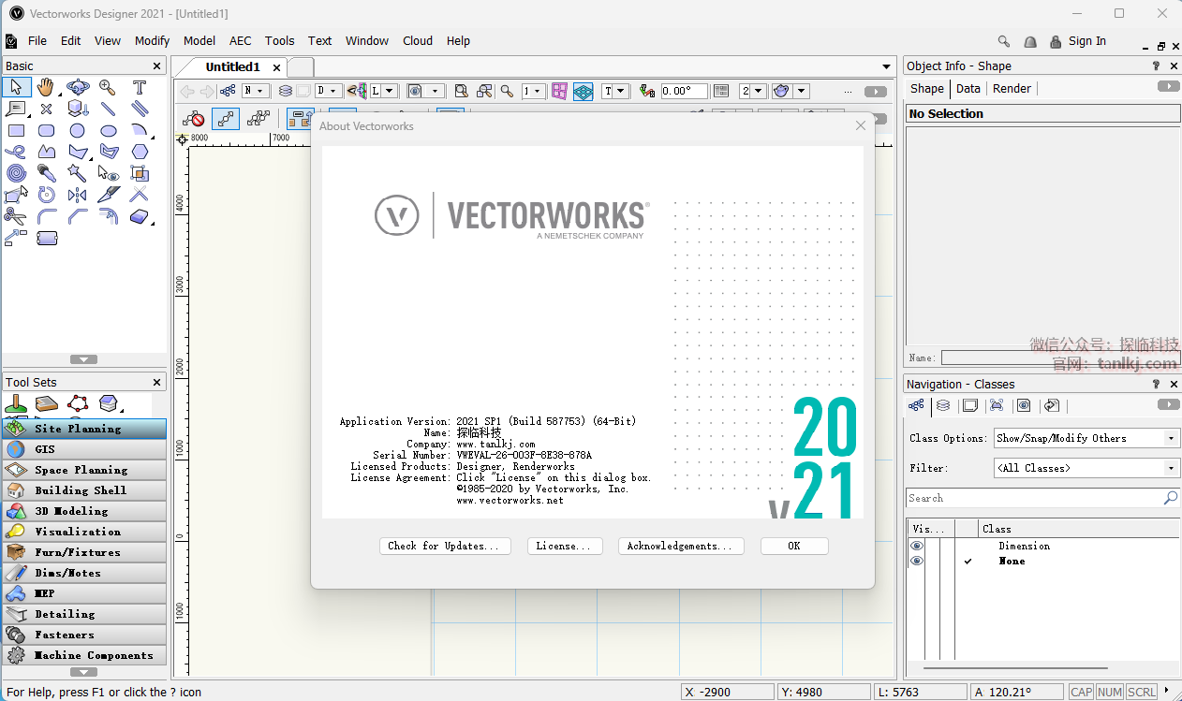Toggle visibility eye for None class
The height and width of the screenshot is (701, 1182).
(917, 561)
